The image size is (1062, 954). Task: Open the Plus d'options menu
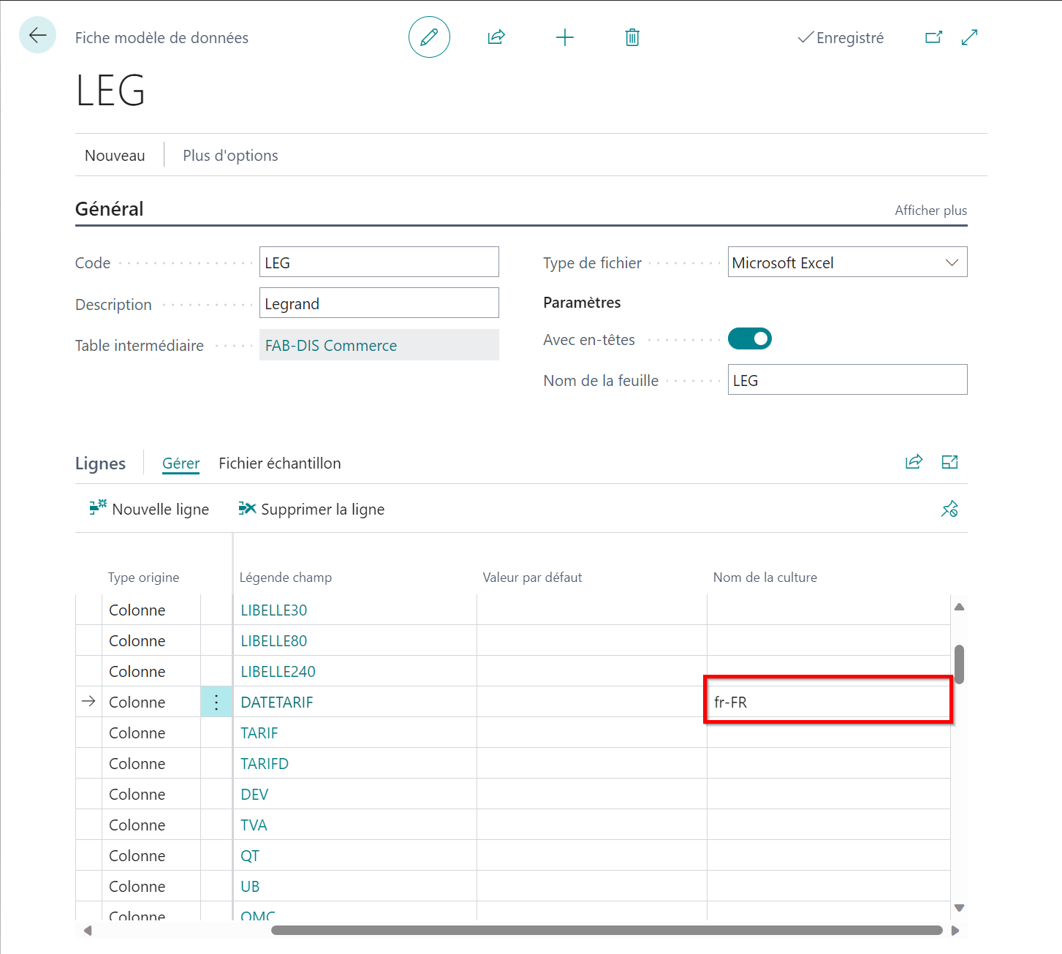(x=230, y=156)
